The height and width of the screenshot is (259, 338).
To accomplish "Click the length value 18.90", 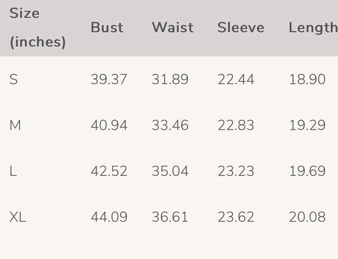I will click(x=307, y=80).
